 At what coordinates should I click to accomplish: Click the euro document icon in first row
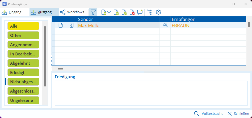pos(71,25)
